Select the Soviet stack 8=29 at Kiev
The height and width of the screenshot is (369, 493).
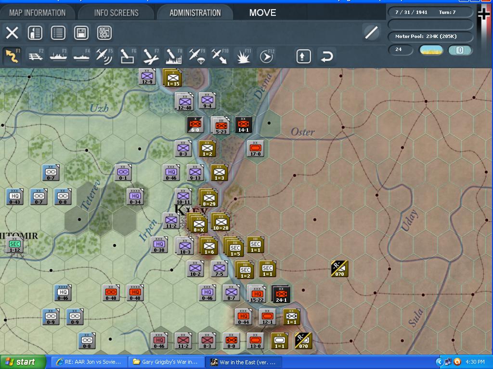[209, 198]
